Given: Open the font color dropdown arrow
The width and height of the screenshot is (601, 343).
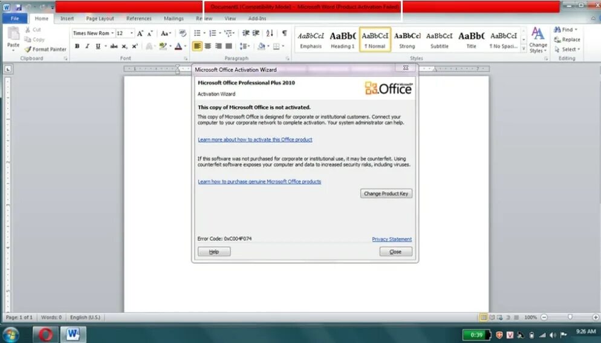Looking at the screenshot, I should (x=185, y=47).
